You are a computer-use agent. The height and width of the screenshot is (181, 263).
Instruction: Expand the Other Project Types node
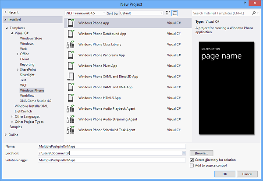pos(12,122)
